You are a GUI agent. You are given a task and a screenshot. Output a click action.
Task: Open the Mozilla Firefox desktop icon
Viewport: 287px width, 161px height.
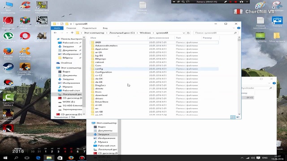[x=8, y=54]
